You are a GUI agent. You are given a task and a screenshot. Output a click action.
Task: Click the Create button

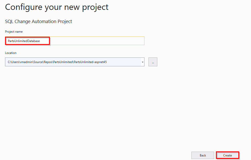(x=227, y=155)
